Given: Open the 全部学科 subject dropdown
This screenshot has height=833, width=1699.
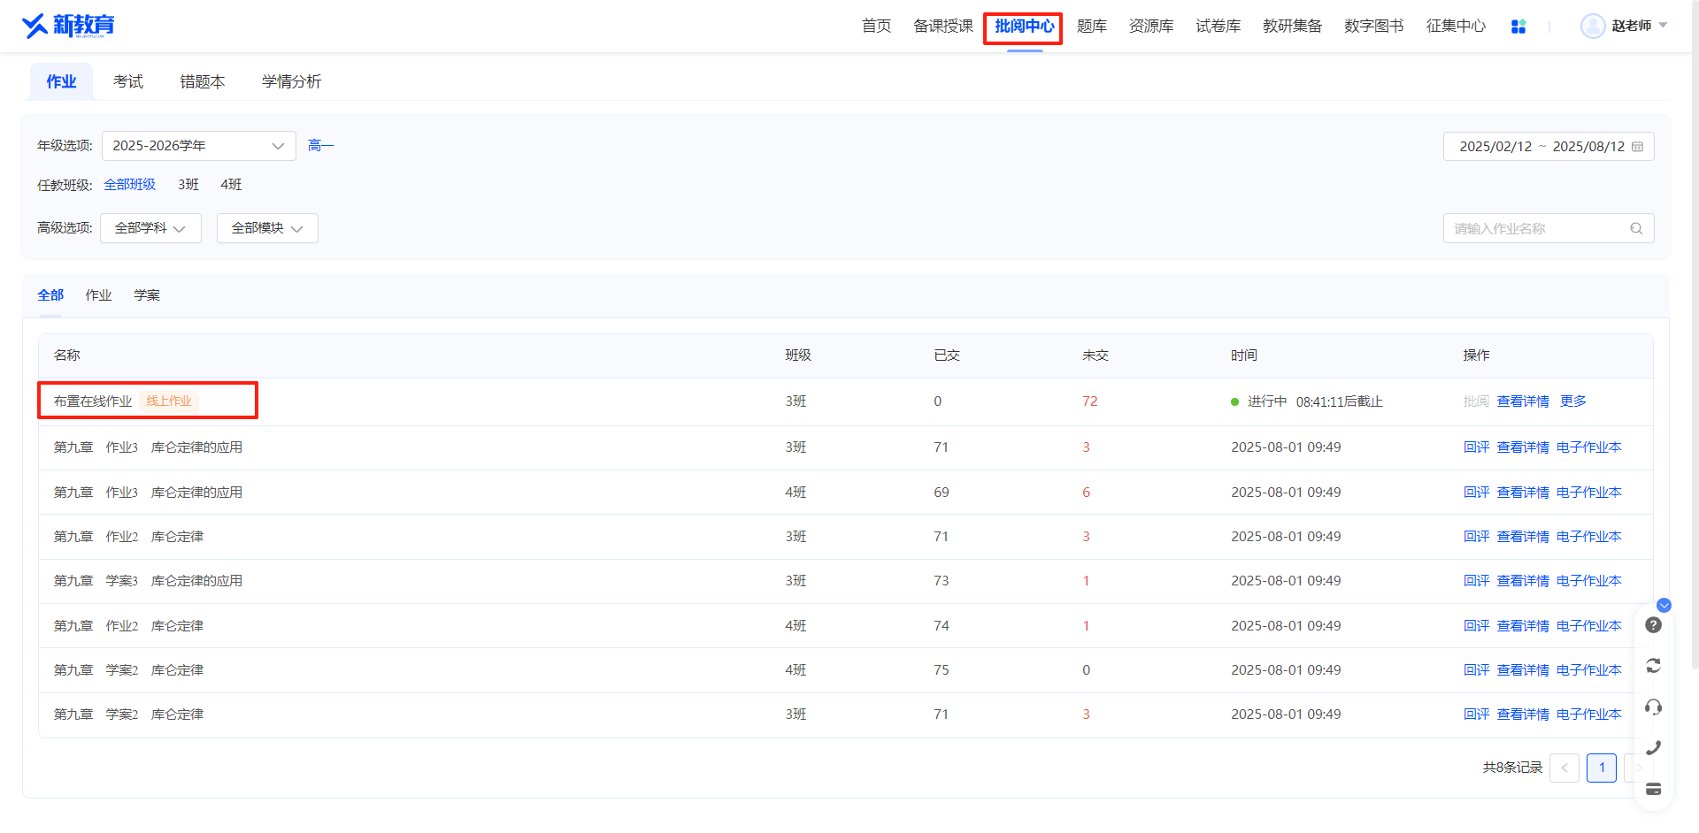Looking at the screenshot, I should click(x=150, y=228).
